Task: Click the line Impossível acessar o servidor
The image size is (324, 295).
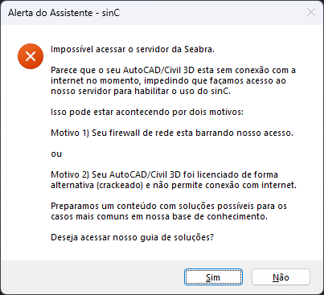Action: 133,50
